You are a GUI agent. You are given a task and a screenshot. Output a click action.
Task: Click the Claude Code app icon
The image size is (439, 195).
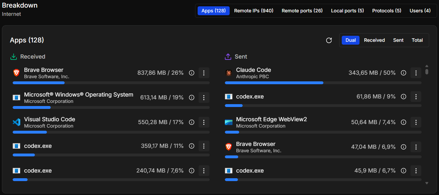[228, 73]
